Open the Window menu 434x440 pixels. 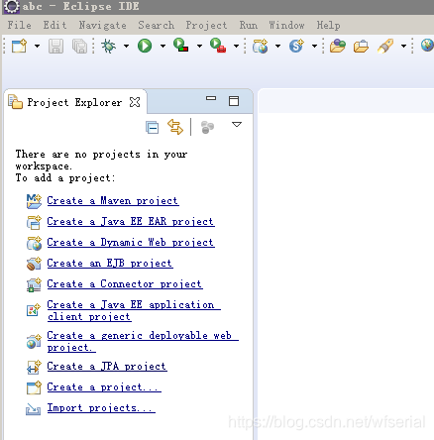click(286, 25)
